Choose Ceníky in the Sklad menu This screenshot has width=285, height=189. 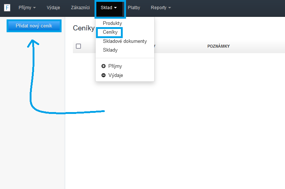pos(110,32)
